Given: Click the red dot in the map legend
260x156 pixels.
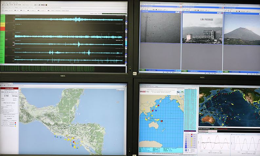Looking at the screenshot, I should 15,123.
